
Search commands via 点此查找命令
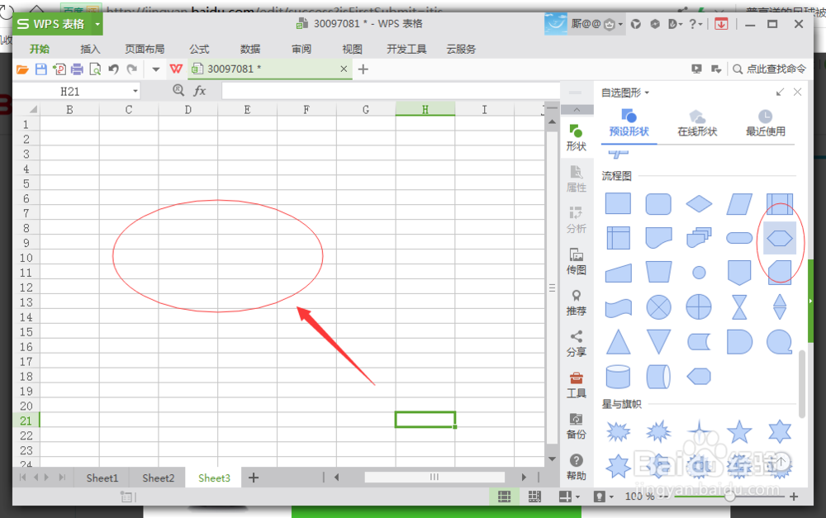click(x=770, y=69)
